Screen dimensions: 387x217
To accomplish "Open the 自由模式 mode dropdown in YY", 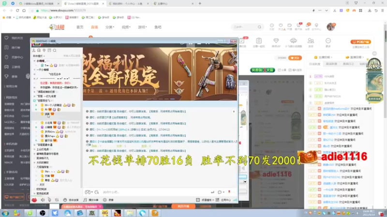I will tap(39, 56).
